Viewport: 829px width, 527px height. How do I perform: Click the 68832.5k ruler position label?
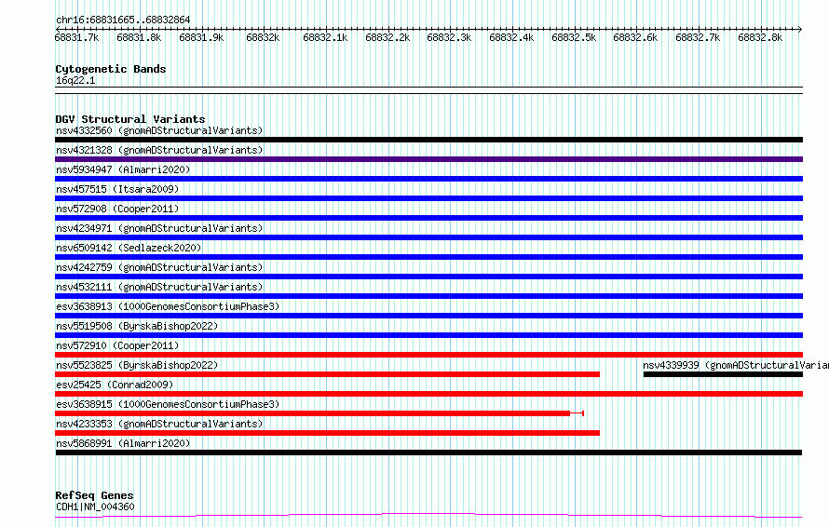[x=574, y=37]
